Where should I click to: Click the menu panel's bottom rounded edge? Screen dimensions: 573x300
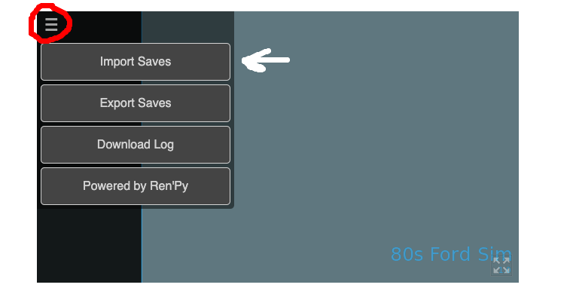pyautogui.click(x=136, y=207)
